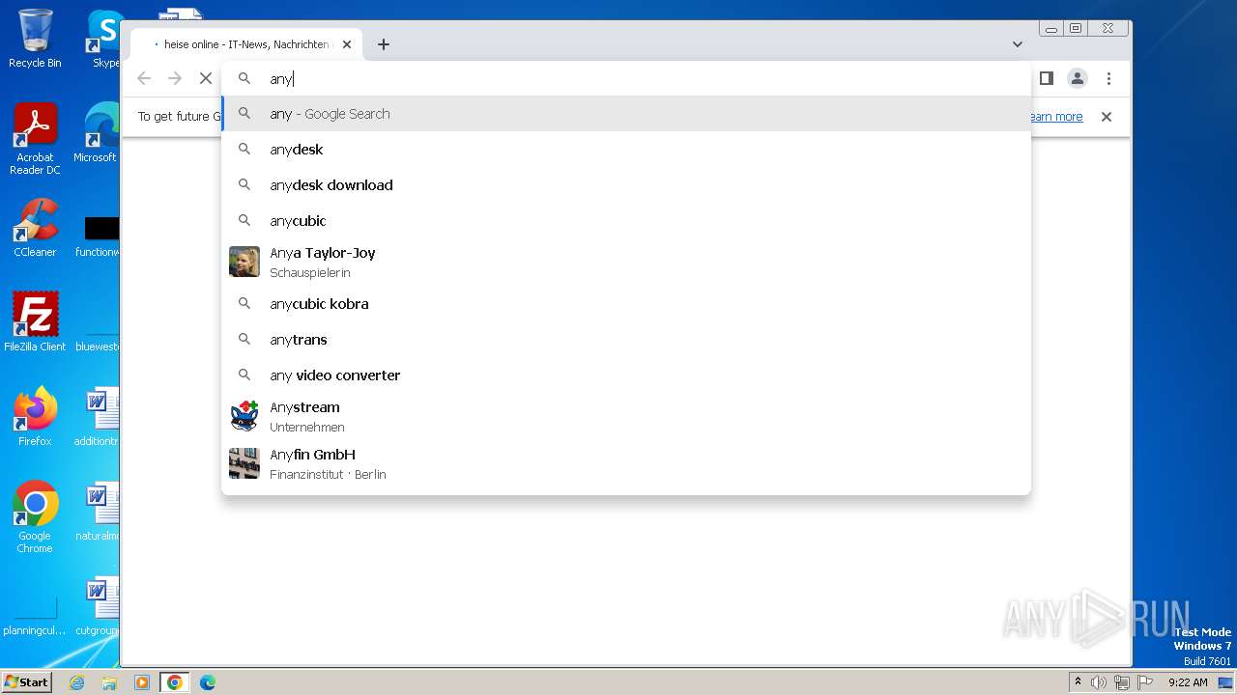The height and width of the screenshot is (695, 1237).
Task: Open Microsoft Edge from the taskbar
Action: (207, 682)
